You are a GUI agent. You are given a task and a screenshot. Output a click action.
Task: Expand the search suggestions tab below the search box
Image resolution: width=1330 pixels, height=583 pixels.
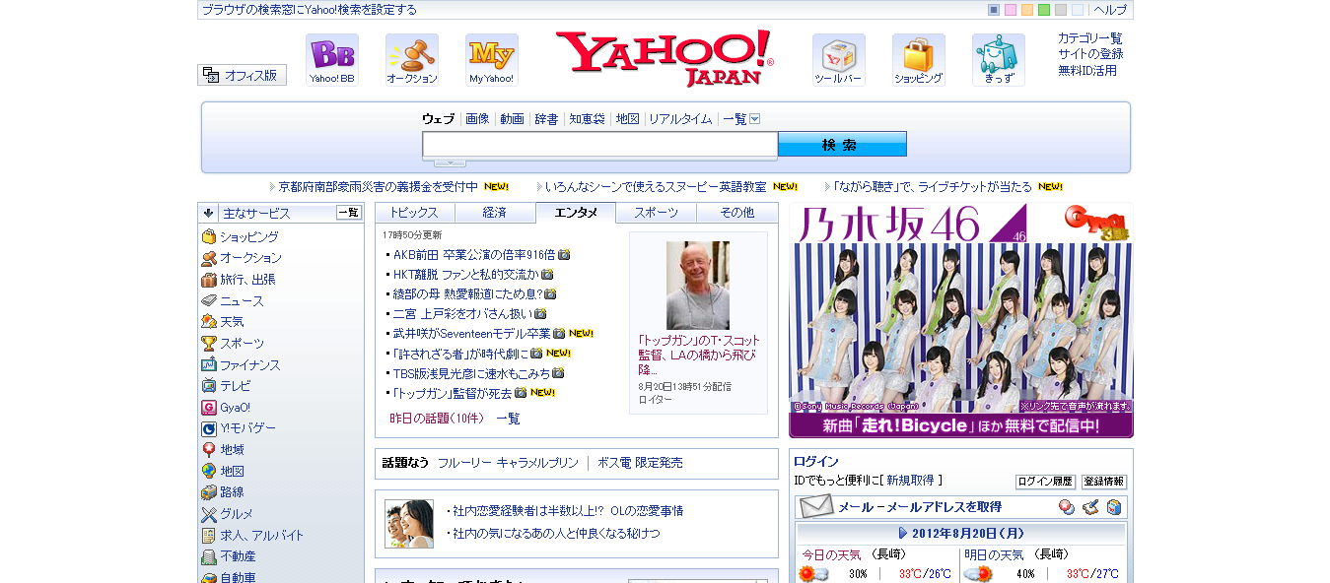pos(450,162)
